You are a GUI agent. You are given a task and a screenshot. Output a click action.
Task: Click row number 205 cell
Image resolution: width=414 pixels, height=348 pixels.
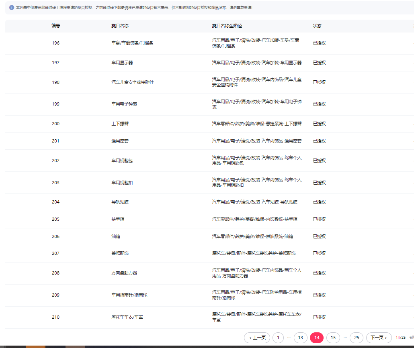(55, 219)
